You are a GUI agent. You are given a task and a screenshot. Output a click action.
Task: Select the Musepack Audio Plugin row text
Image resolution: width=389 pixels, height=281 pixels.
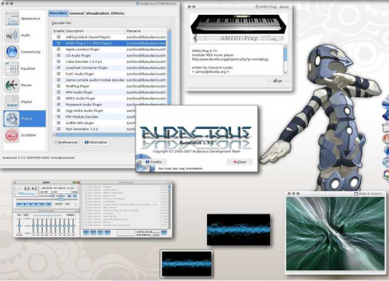click(x=83, y=105)
